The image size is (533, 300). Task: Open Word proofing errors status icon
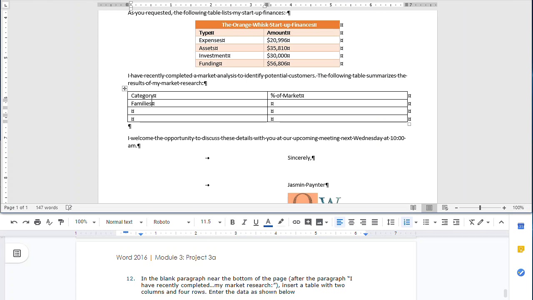[69, 207]
